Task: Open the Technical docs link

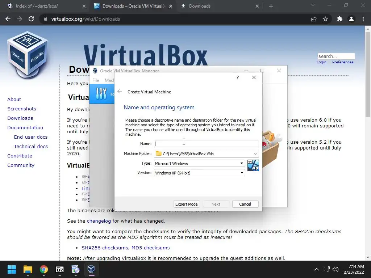Action: [31, 147]
